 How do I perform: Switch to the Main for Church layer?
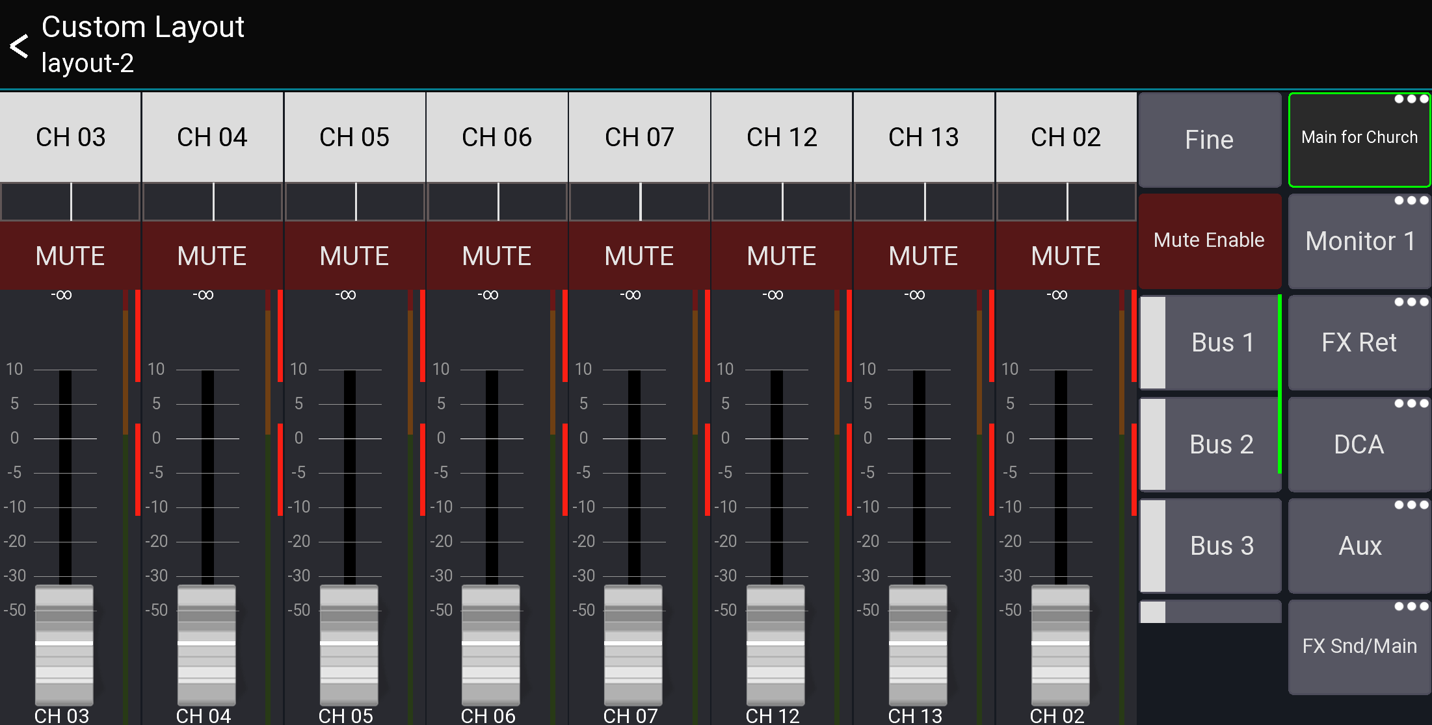coord(1359,138)
